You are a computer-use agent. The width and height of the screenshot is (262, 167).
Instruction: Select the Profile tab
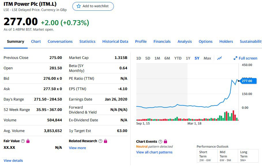click(141, 42)
